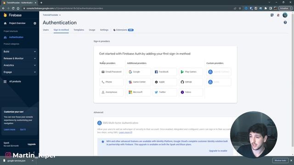
Task: Switch to the Templates tab
Action: [79, 30]
